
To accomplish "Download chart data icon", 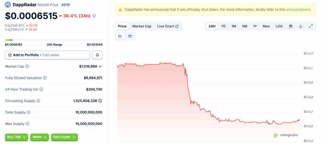I will pyautogui.click(x=301, y=26).
